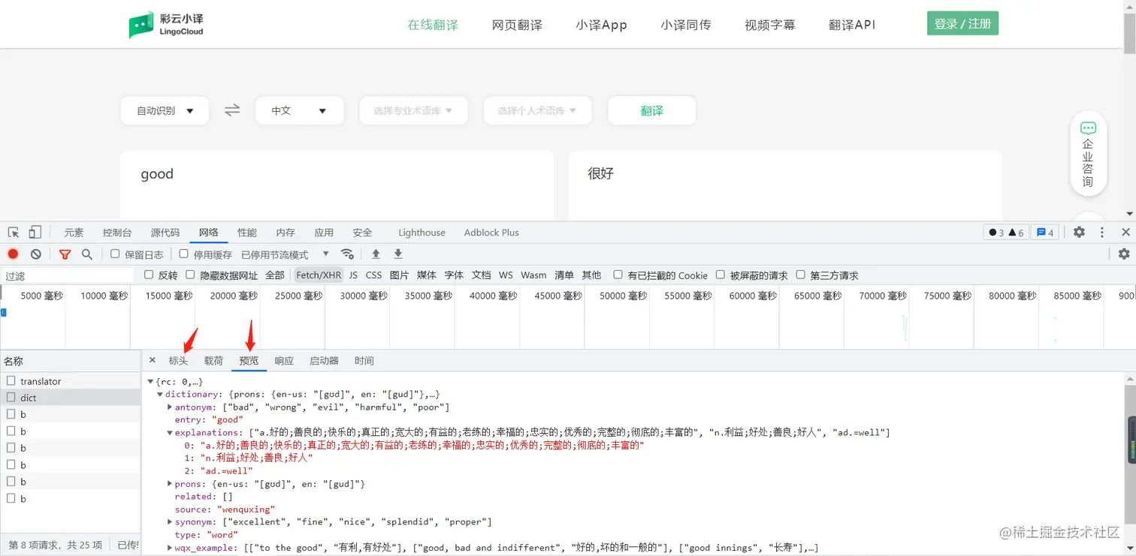Open the 选择专业术语库 dropdown
The image size is (1136, 556).
tap(413, 110)
